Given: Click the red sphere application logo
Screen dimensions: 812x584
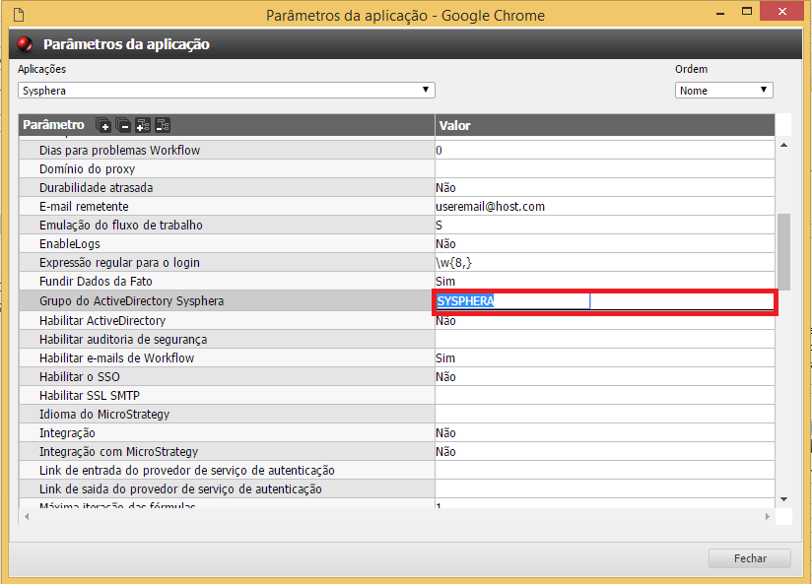Looking at the screenshot, I should [x=27, y=43].
